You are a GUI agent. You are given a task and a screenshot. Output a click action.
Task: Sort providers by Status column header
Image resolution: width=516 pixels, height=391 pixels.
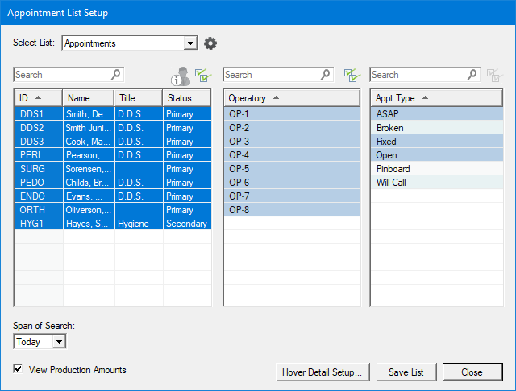186,98
